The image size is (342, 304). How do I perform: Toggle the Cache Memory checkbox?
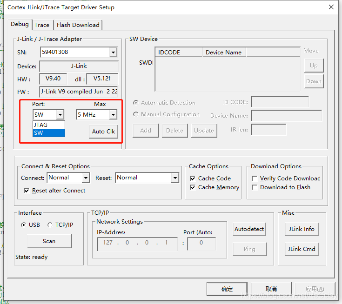tap(193, 187)
